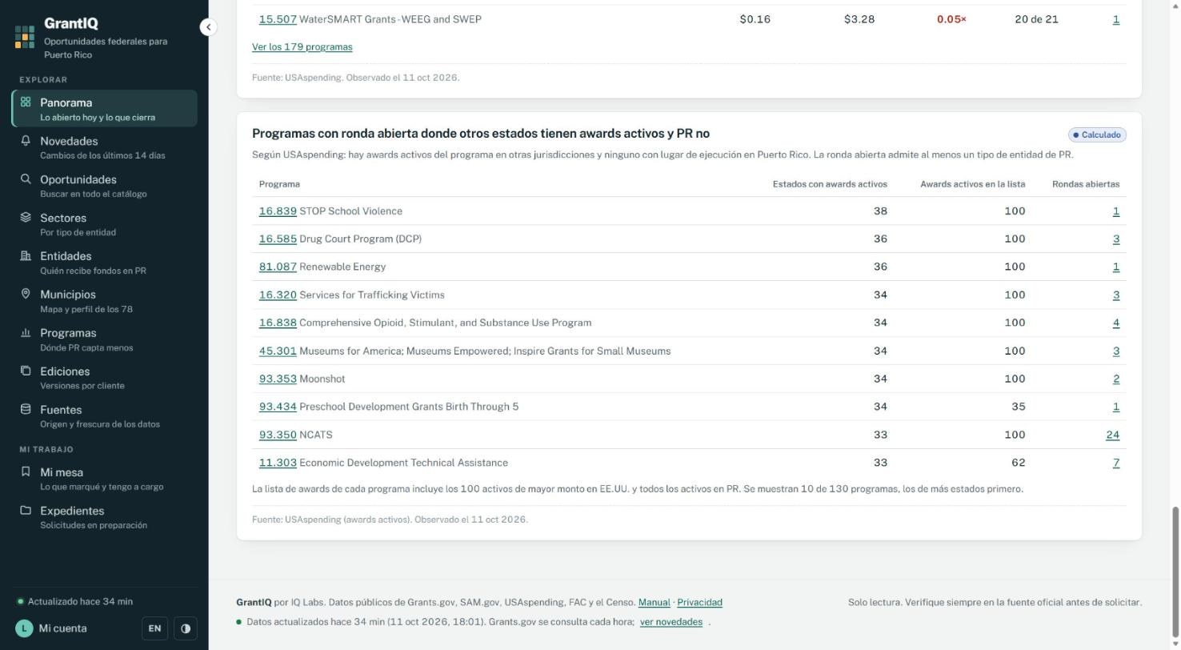
Task: Click the Municipios map pin icon
Action: 26,294
